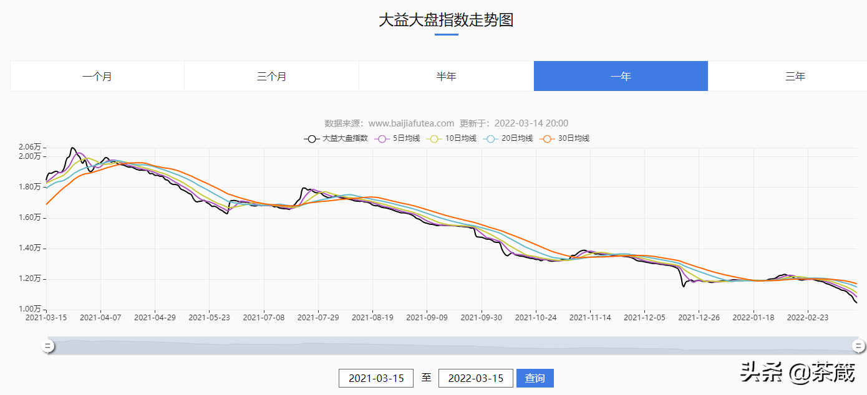Select the 一年 tab
Screen dimensions: 867x395
point(621,76)
